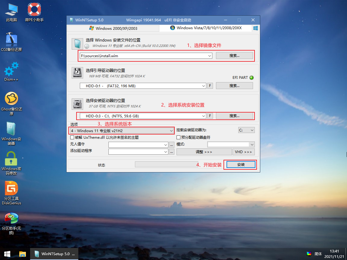Click the F button beside the install drive
Screen dimensions: 347x260
click(210, 116)
